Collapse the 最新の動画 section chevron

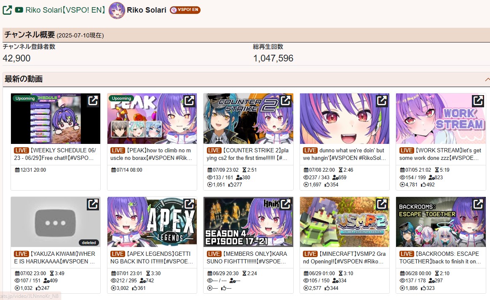click(x=487, y=79)
